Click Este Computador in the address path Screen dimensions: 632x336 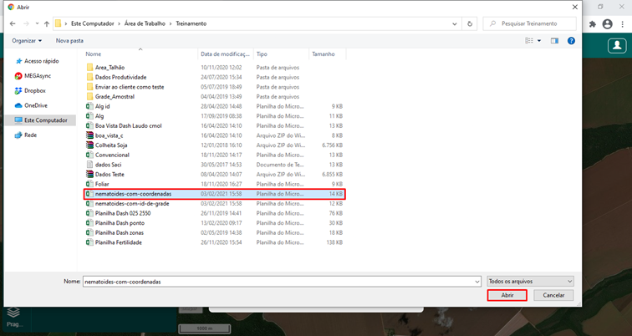(x=92, y=23)
